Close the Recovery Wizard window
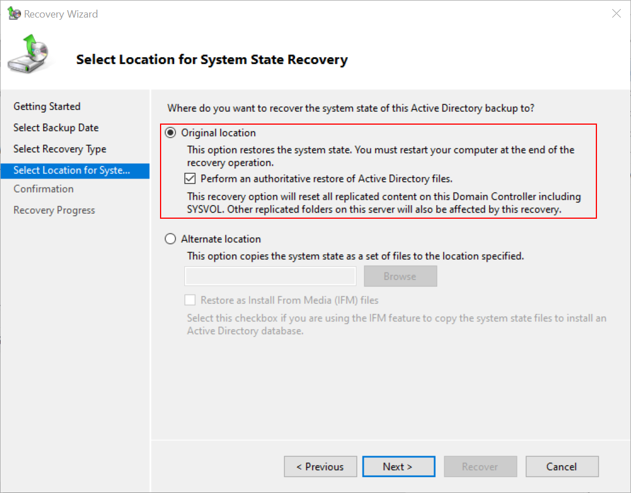This screenshot has height=493, width=631. (616, 13)
